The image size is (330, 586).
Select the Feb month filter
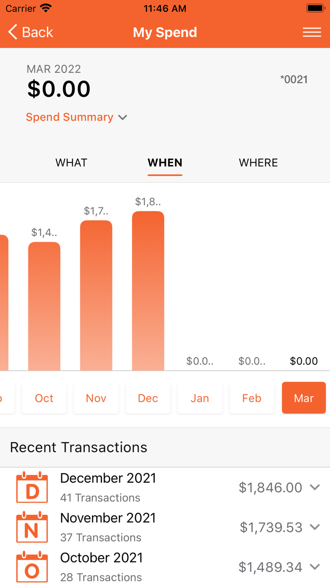pyautogui.click(x=252, y=398)
